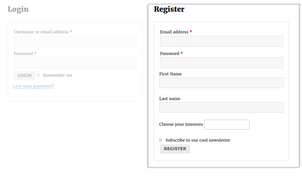Click the Subscribe to our cool newsletter label
The width and height of the screenshot is (302, 181).
coord(198,140)
